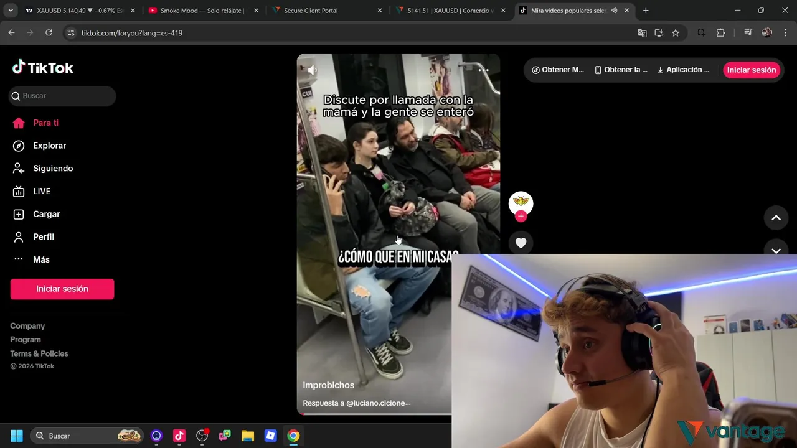Click the browser forward arrow
The image size is (797, 448).
click(x=30, y=33)
